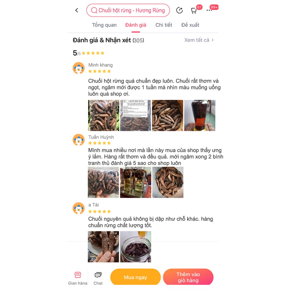Click the search field Chuối hột rừng
The height and width of the screenshot is (290, 290).
(128, 10)
